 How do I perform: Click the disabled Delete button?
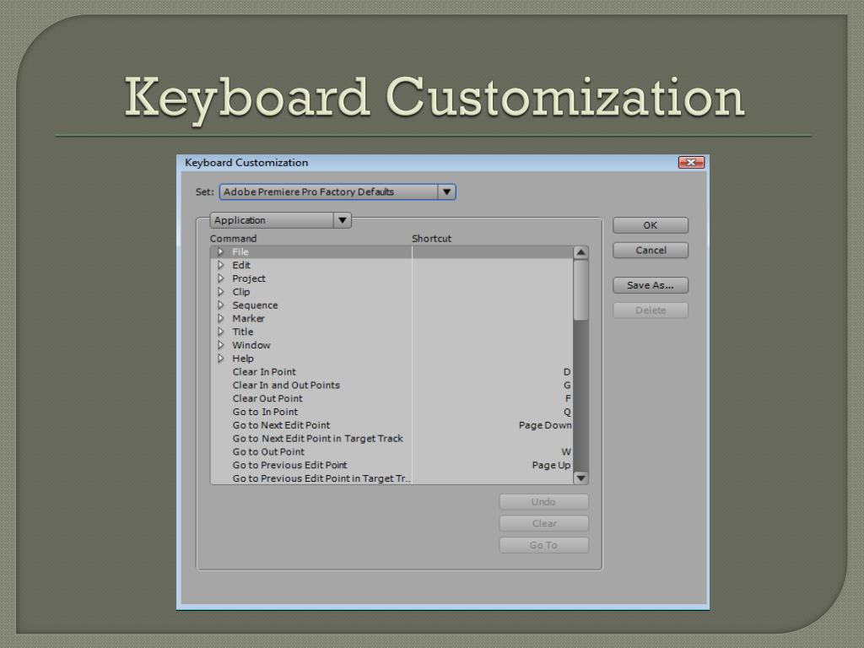[x=651, y=310]
